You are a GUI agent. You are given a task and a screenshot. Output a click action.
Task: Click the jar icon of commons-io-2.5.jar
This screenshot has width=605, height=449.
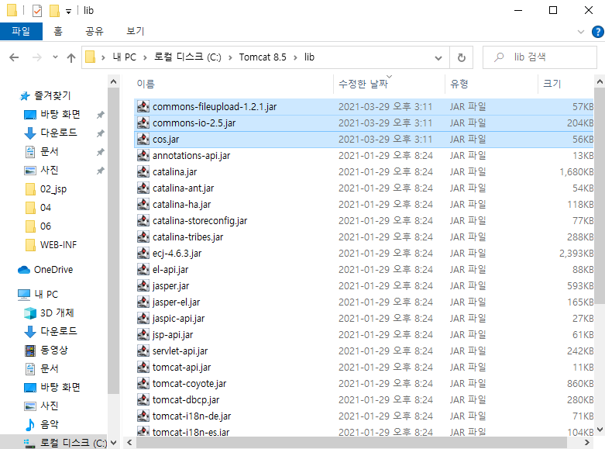[143, 123]
